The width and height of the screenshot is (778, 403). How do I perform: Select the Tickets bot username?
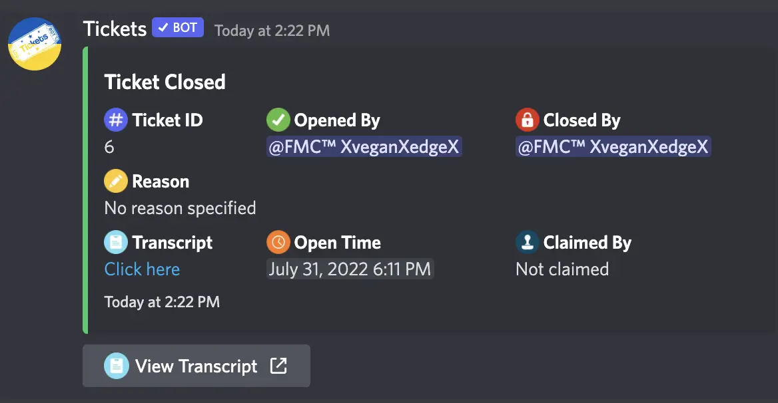[114, 29]
